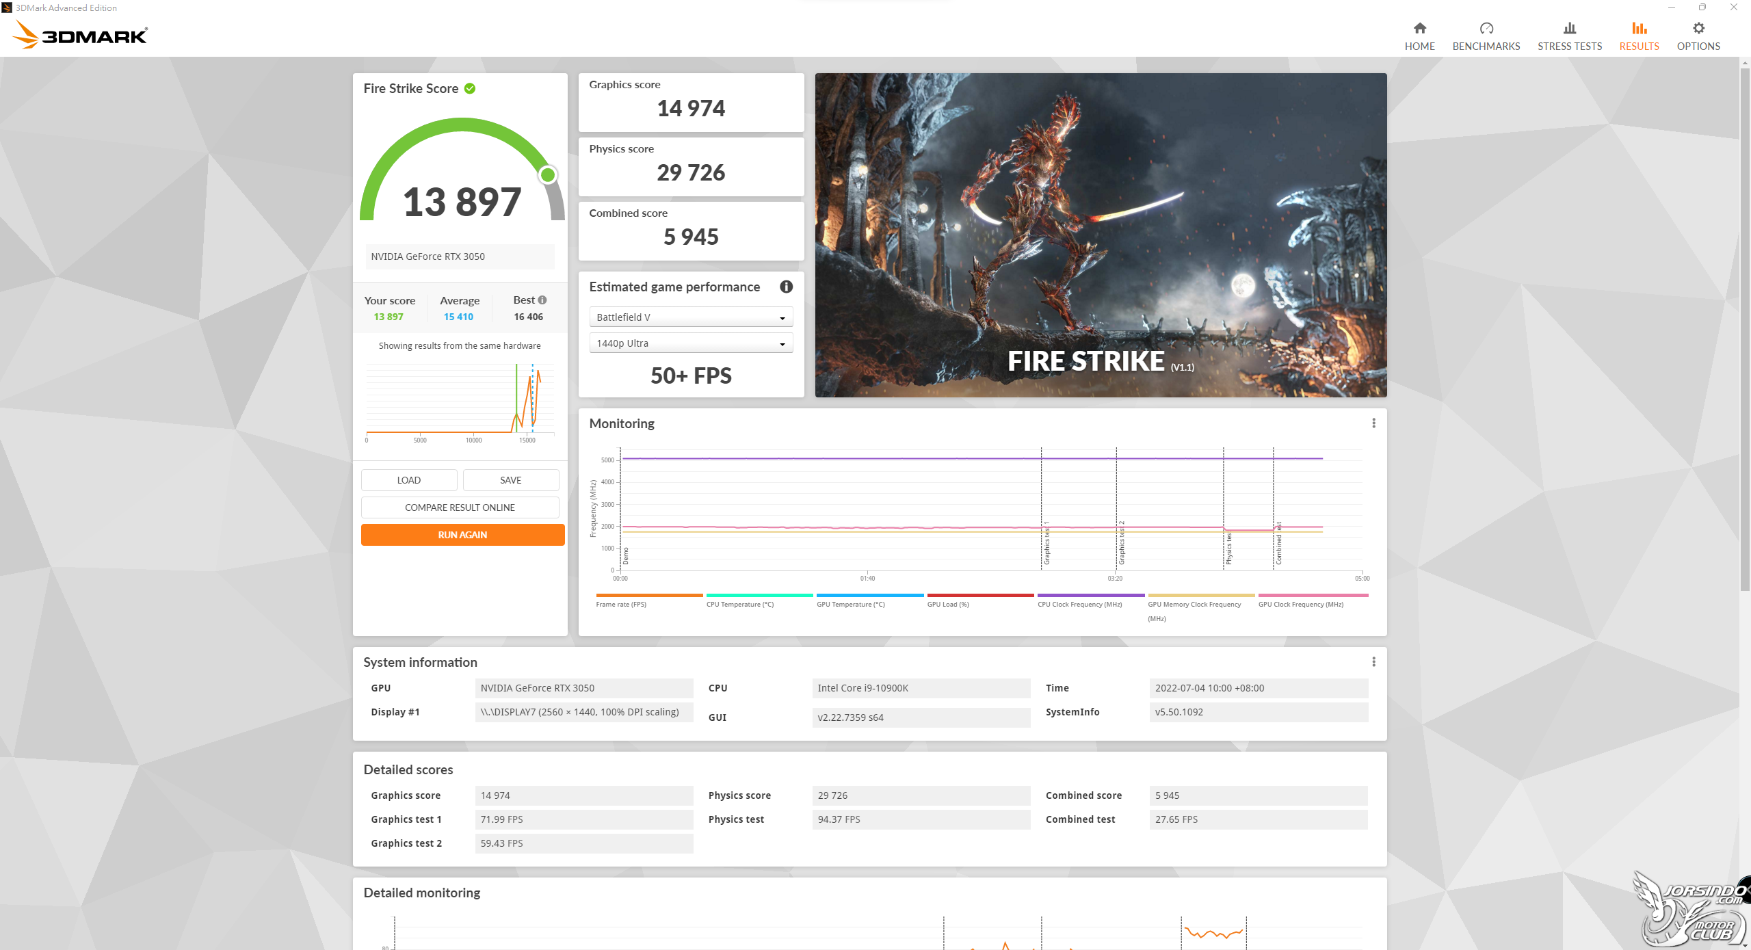
Task: Click the Physics test 94.37 FPS value
Action: click(921, 819)
